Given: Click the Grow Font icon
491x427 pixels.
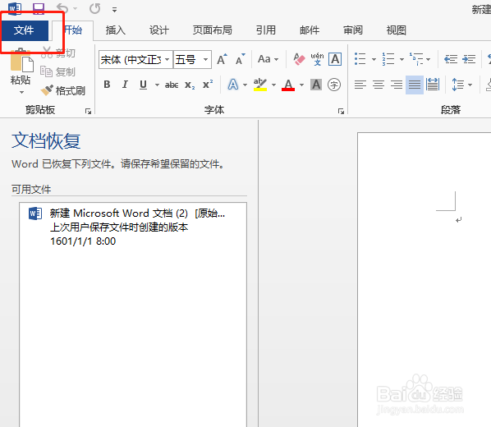Looking at the screenshot, I should (x=222, y=59).
